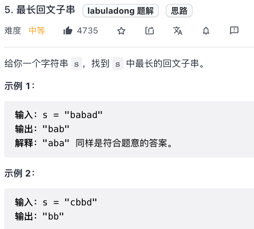Viewport: 254px width, 229px height.
Task: Click the input line s = "babad"
Action: [59, 115]
